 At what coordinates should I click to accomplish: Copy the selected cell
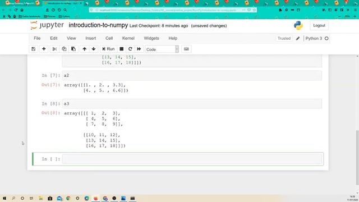(x=64, y=49)
